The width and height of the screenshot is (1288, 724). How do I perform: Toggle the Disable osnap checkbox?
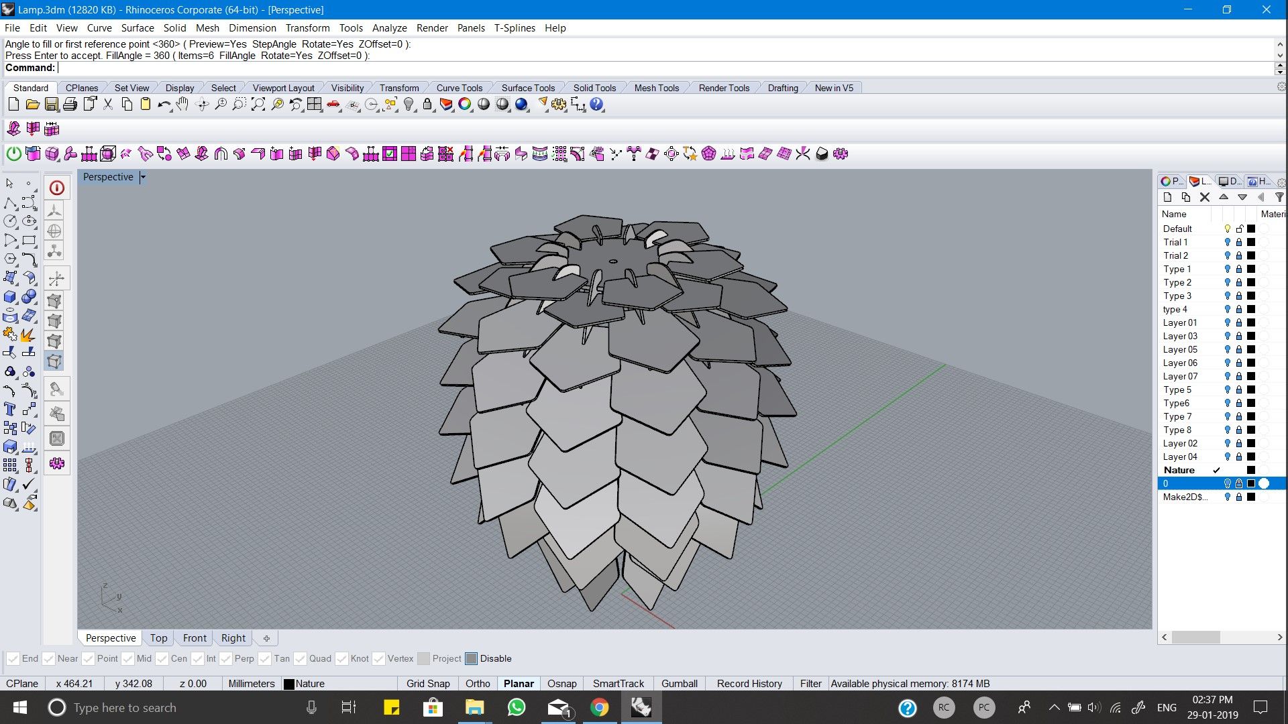471,659
